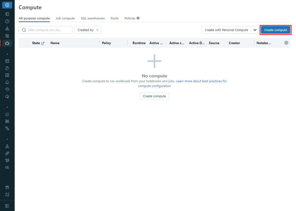Switch to Pools tab

[x=114, y=18]
